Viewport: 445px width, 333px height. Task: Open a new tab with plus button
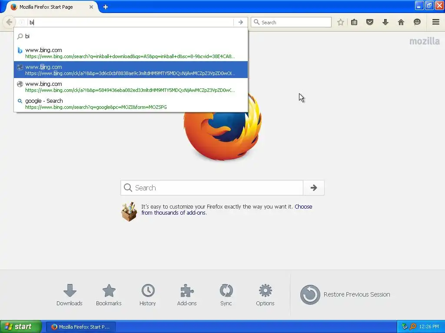point(106,7)
